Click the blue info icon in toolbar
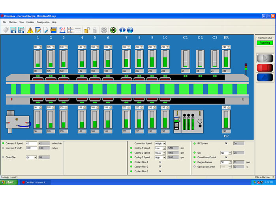The image size is (276, 206). (122, 30)
